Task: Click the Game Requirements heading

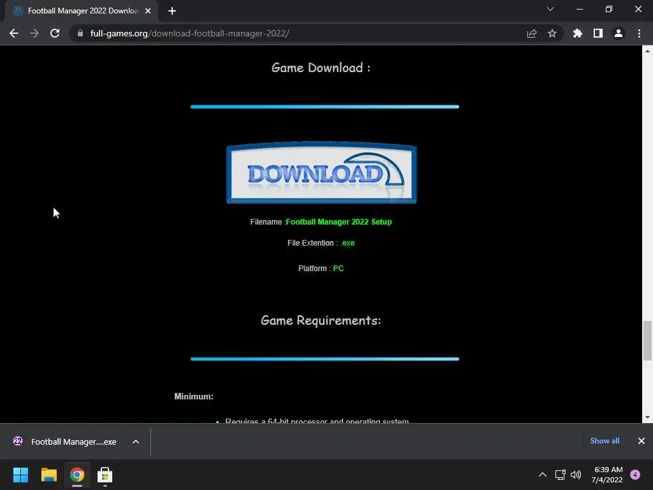Action: pyautogui.click(x=321, y=320)
